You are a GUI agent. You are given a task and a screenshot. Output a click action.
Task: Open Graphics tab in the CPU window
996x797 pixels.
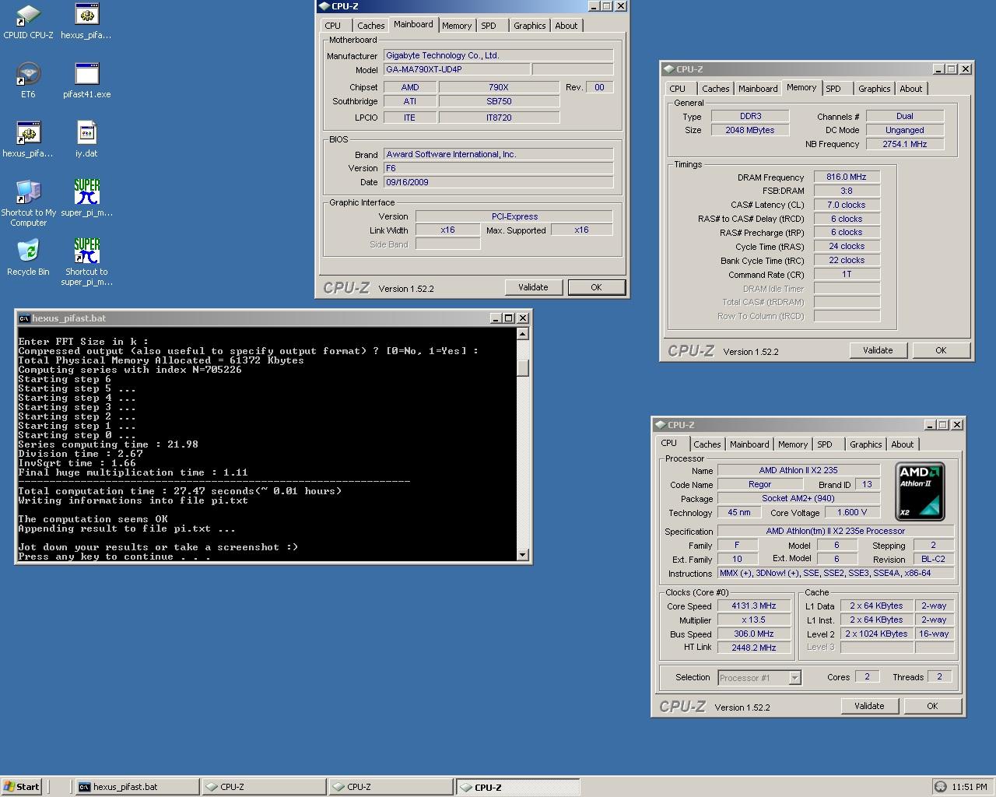click(x=865, y=444)
